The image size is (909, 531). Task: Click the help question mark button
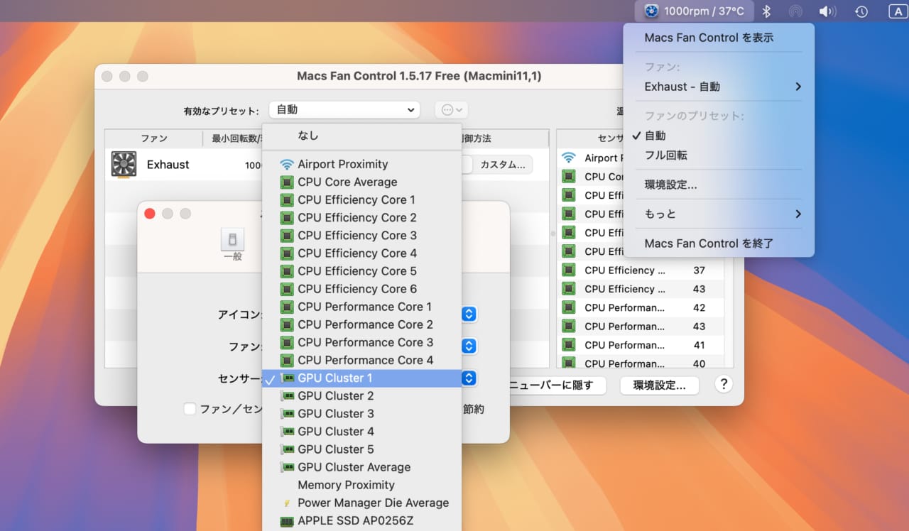(724, 384)
